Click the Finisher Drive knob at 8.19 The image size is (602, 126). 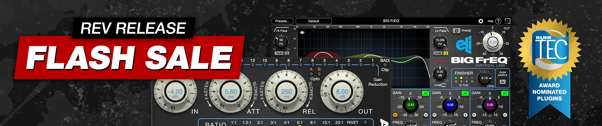coord(485,78)
